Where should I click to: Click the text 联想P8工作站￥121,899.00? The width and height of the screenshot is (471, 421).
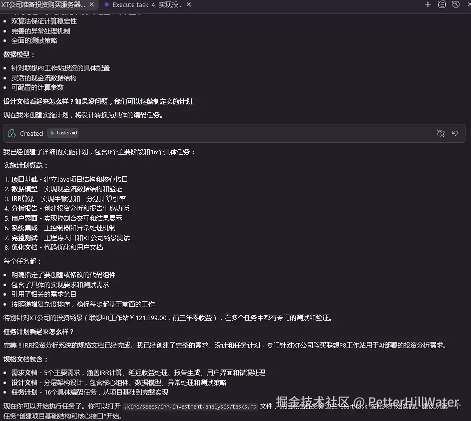point(128,318)
